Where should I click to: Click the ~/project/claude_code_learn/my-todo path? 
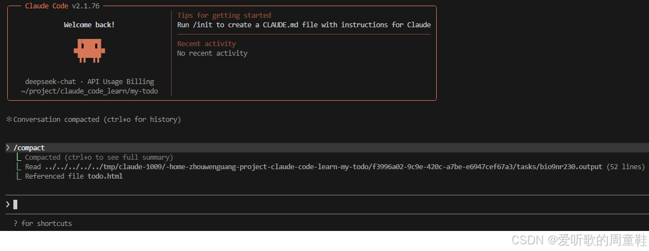click(x=89, y=91)
